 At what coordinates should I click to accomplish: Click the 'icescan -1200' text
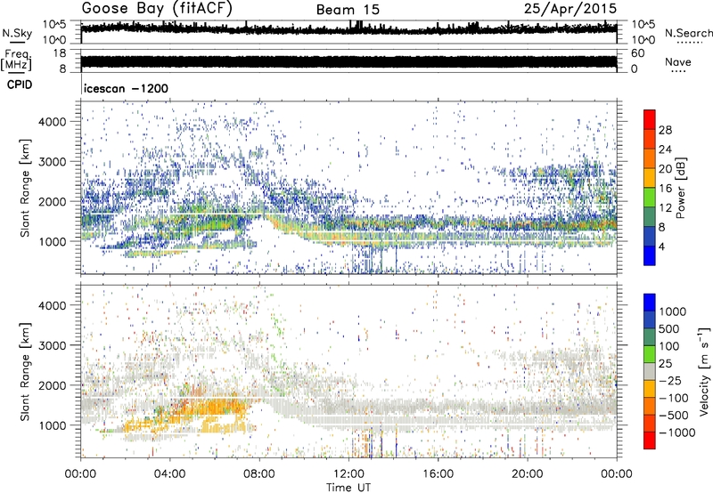pos(126,88)
